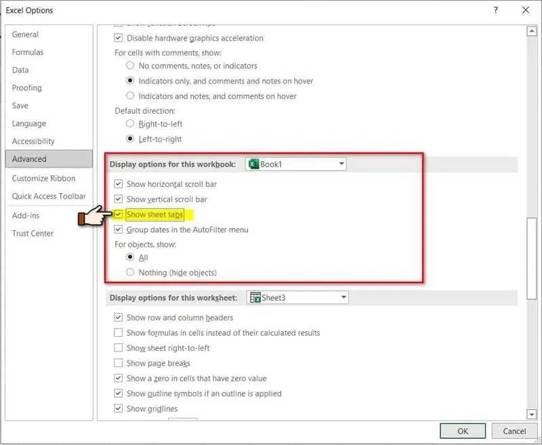542x445 pixels.
Task: Disable Show vertical scroll bar
Action: pos(119,199)
